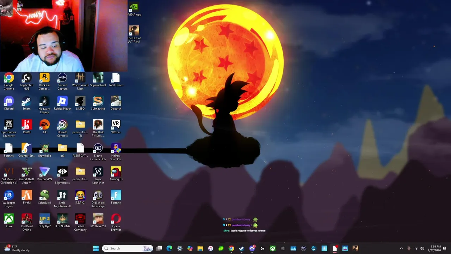
Task: Open Settings gear on the taskbar
Action: [180, 248]
